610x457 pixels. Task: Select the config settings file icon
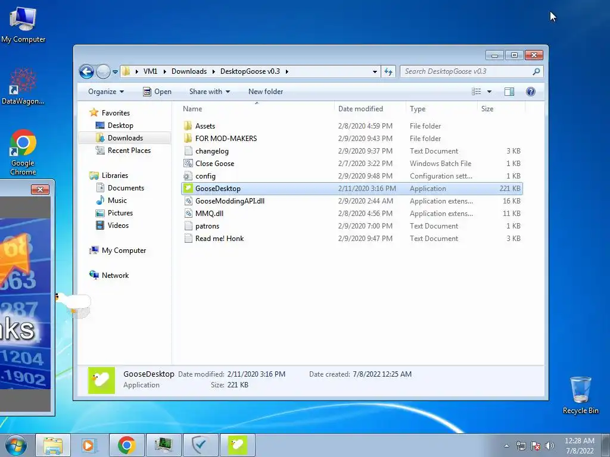(188, 176)
